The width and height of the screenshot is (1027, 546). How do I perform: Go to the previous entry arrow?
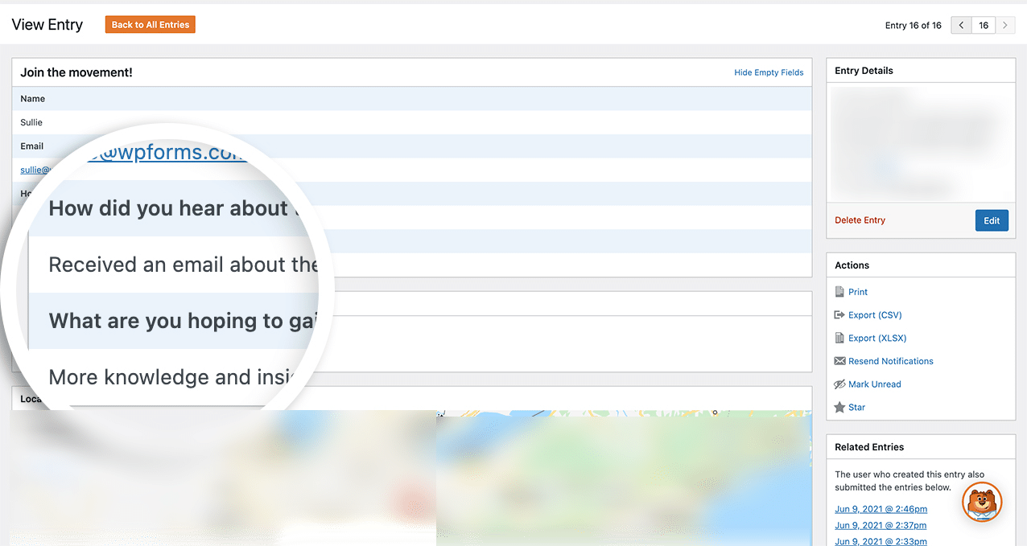coord(961,26)
